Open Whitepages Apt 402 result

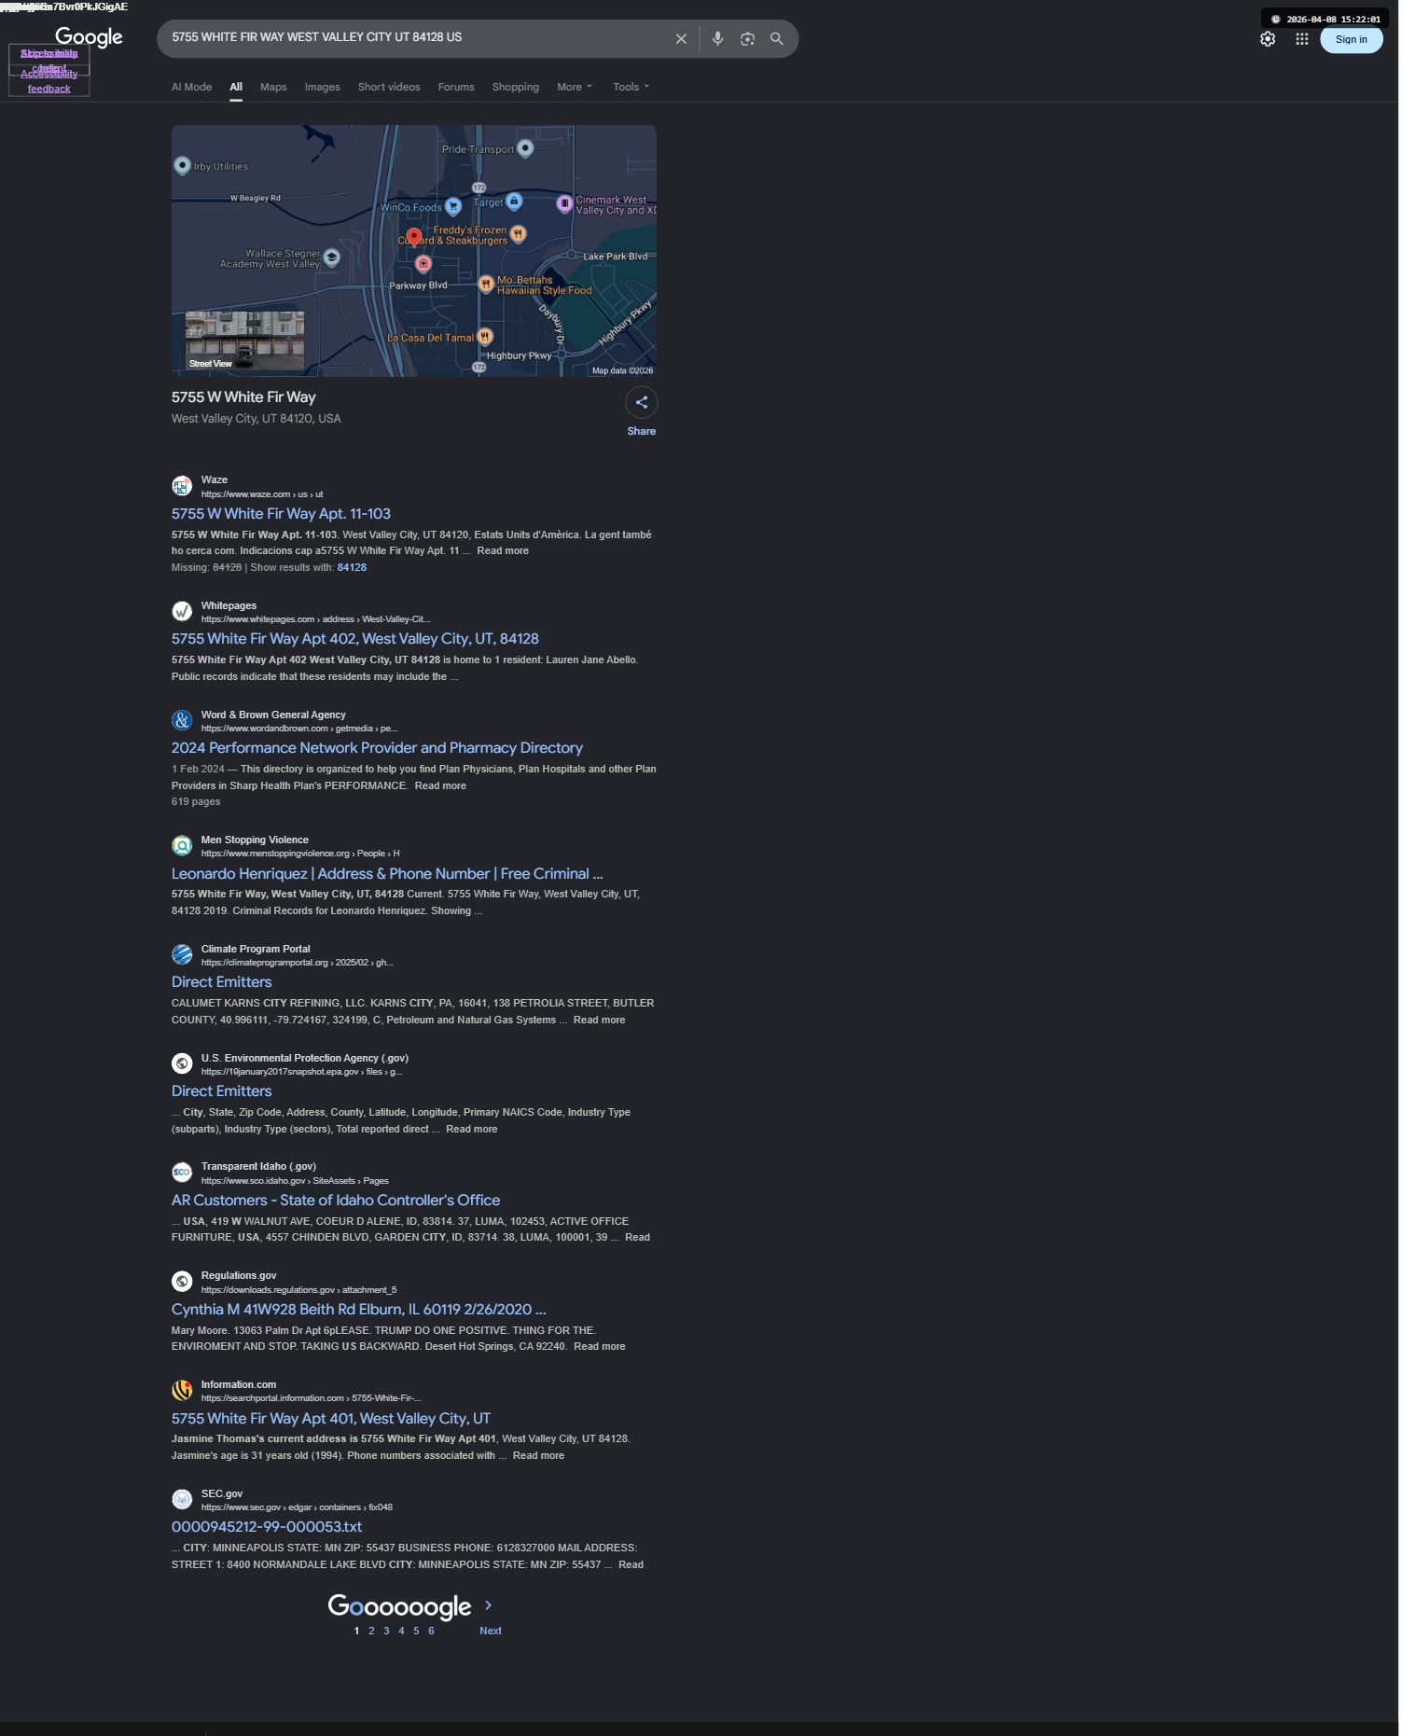click(355, 639)
